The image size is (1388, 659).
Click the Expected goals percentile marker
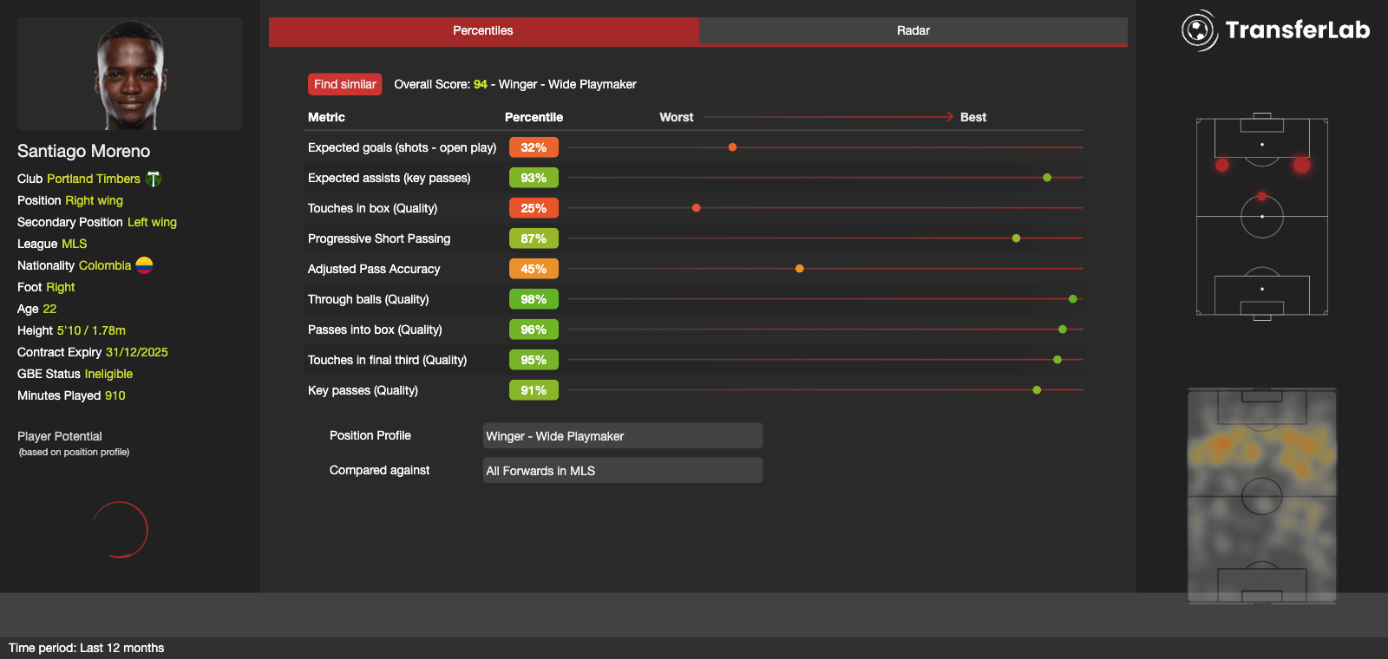(733, 147)
